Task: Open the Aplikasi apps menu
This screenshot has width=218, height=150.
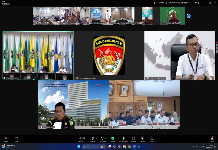Action: 134,139
